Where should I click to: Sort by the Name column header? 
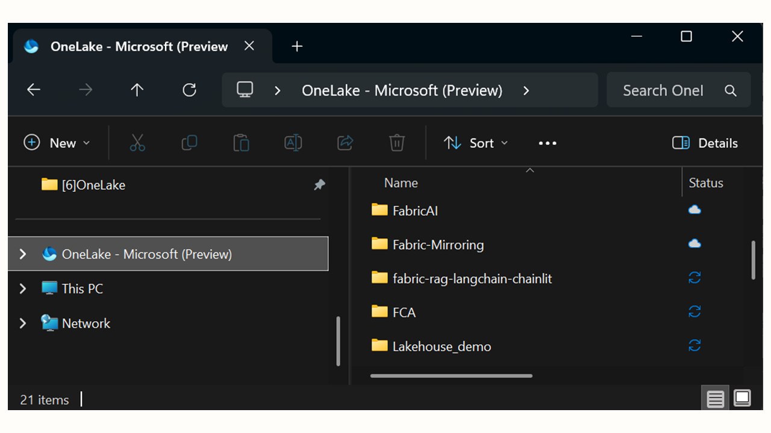401,183
